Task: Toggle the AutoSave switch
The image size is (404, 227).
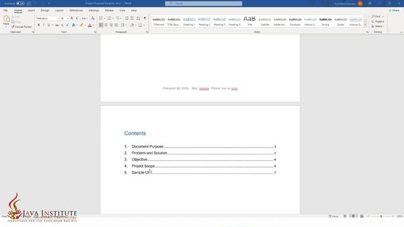Action: [20, 4]
